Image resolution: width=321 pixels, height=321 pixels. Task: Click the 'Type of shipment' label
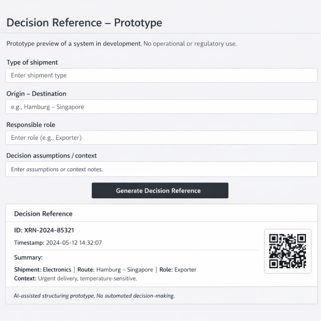pos(32,62)
